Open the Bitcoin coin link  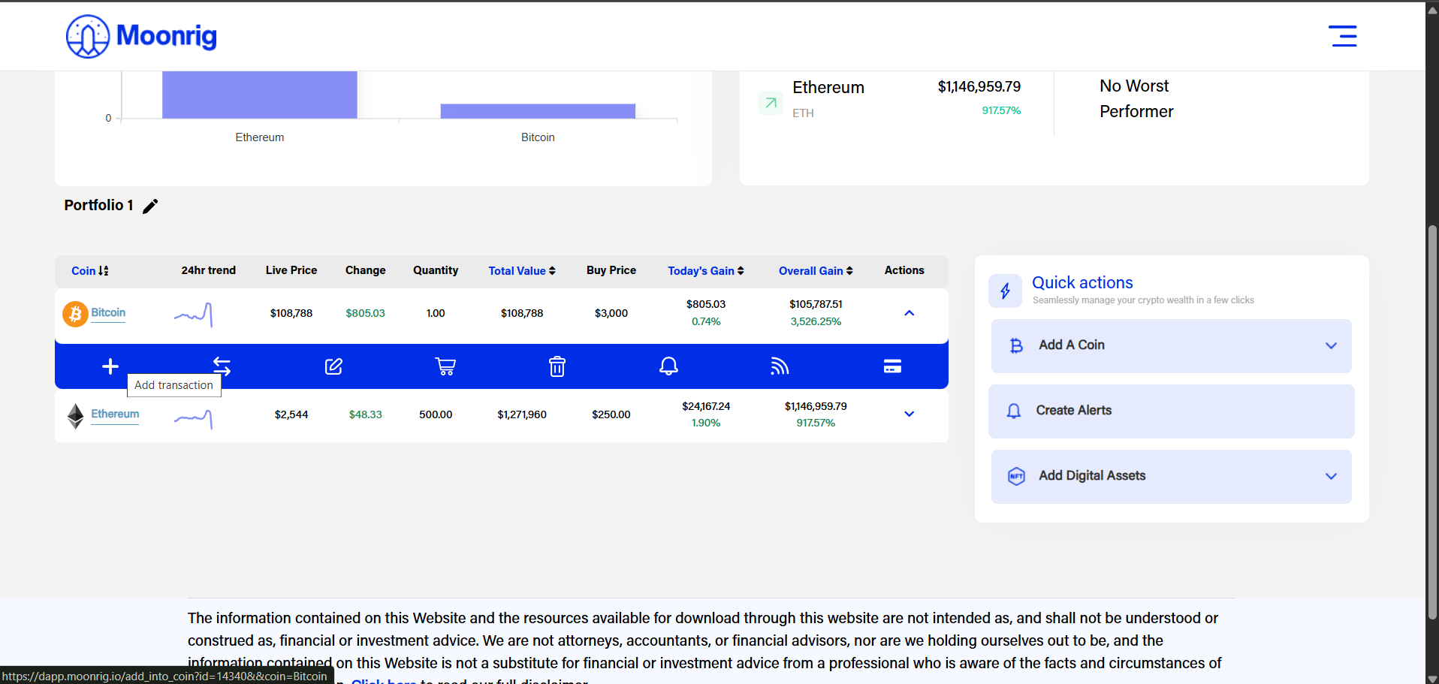[108, 312]
